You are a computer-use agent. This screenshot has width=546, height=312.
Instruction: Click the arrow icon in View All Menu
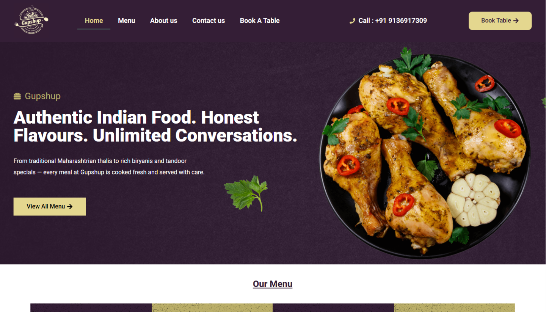pos(70,207)
